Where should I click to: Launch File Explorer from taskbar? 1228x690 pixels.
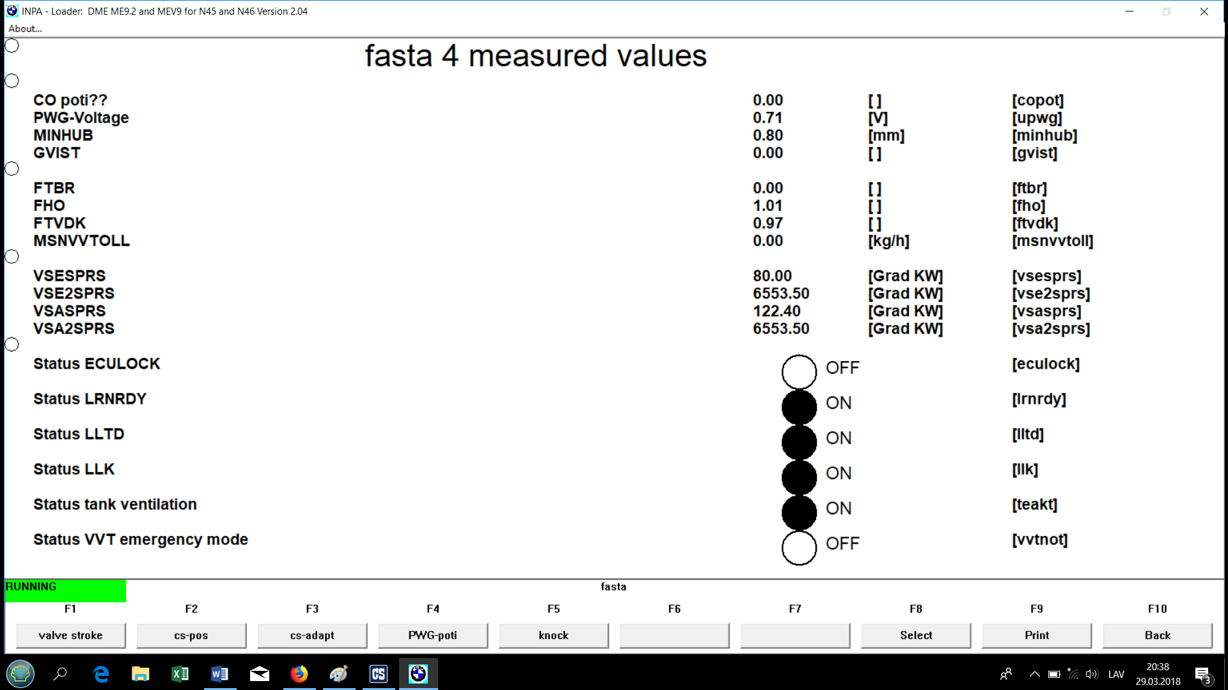[140, 674]
